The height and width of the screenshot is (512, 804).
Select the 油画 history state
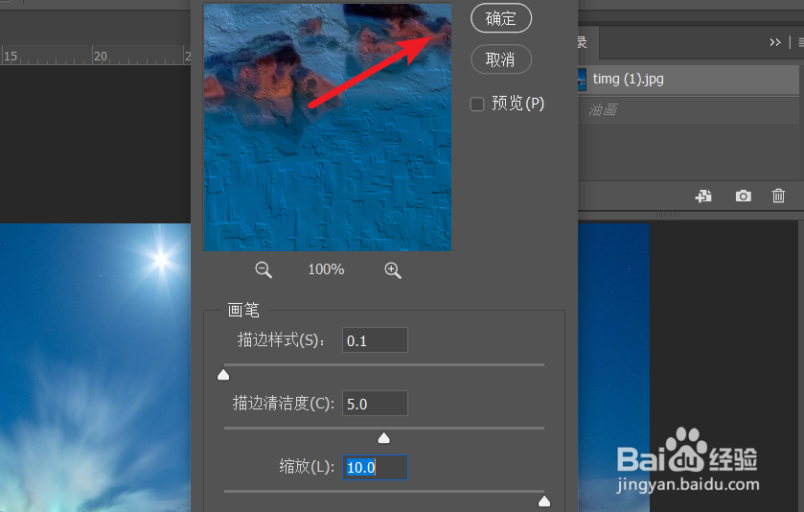click(x=688, y=110)
